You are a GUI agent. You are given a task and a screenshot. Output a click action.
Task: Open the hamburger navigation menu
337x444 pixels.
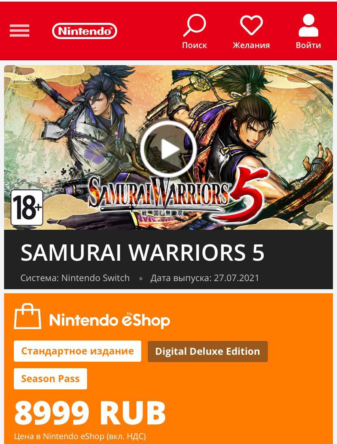[20, 31]
